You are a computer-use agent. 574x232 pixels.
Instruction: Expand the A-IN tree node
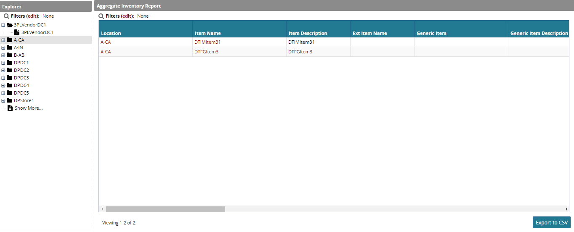click(3, 47)
